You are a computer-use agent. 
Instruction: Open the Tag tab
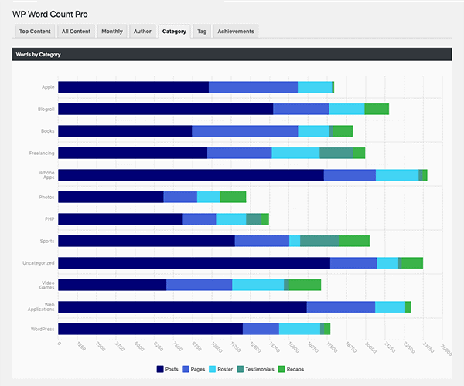202,32
